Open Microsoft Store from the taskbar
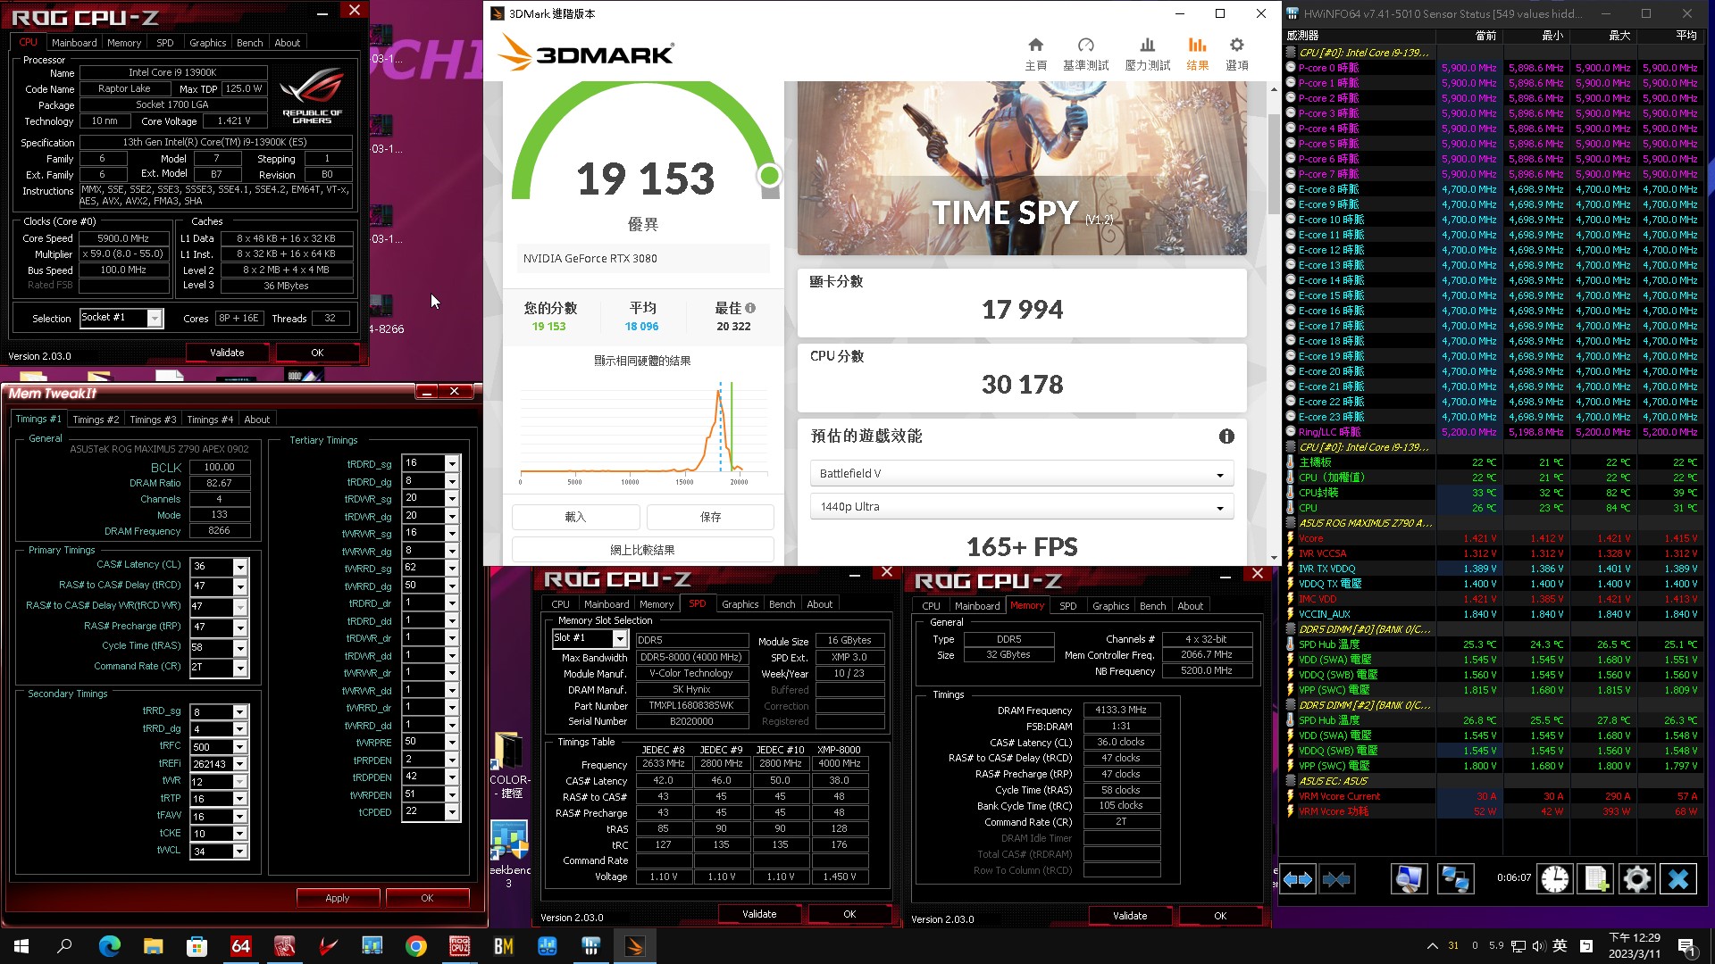Viewport: 1715px width, 964px height. (197, 946)
